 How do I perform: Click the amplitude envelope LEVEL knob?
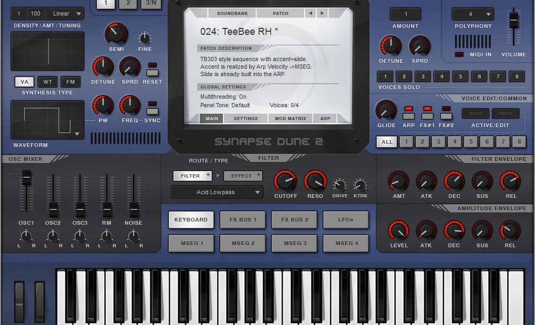pos(398,230)
